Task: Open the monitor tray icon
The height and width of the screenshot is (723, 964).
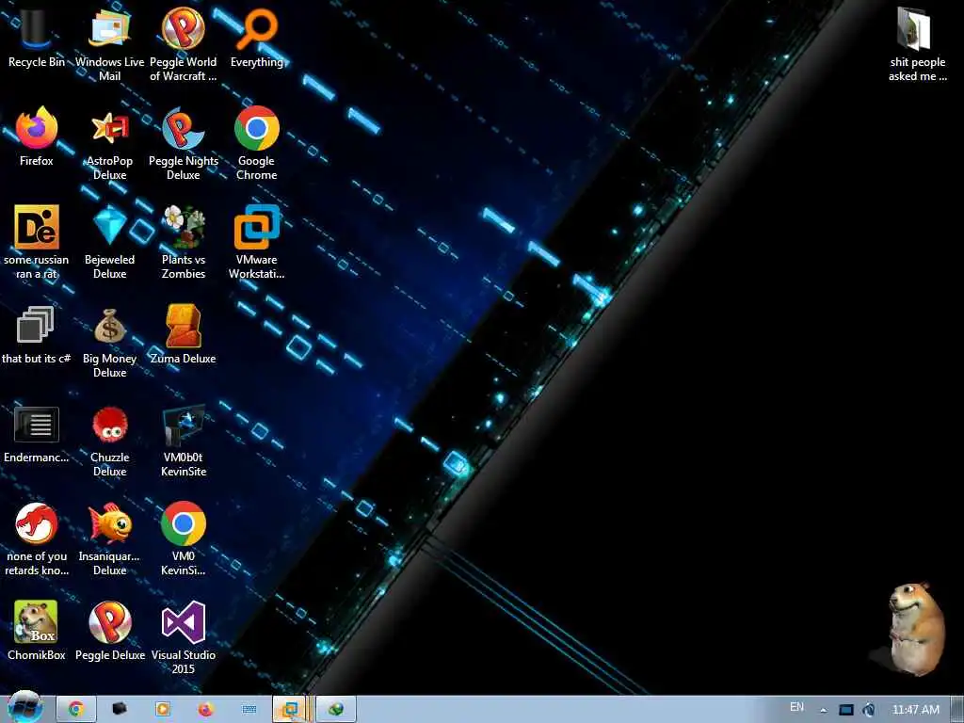Action: click(846, 710)
